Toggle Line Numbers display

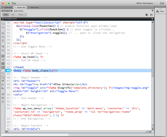[x=3, y=56]
